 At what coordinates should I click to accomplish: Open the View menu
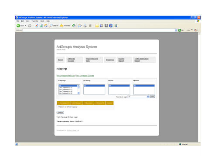[x=28, y=21]
